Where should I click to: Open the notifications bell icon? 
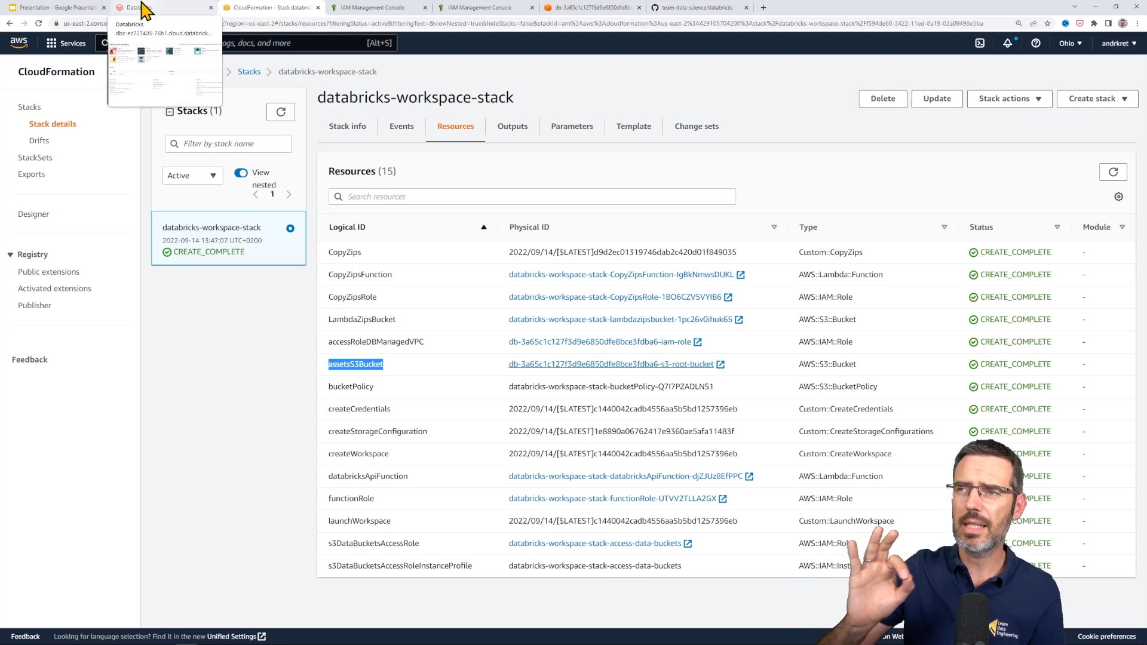point(1008,43)
